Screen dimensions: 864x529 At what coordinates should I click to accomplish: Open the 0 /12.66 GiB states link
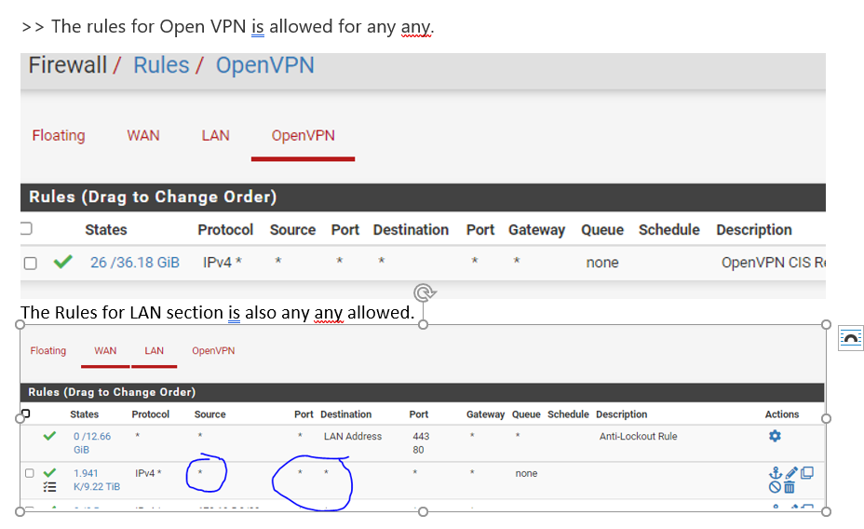92,443
